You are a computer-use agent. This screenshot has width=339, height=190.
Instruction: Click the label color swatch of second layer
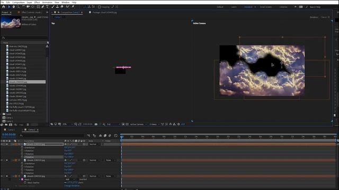[16, 160]
